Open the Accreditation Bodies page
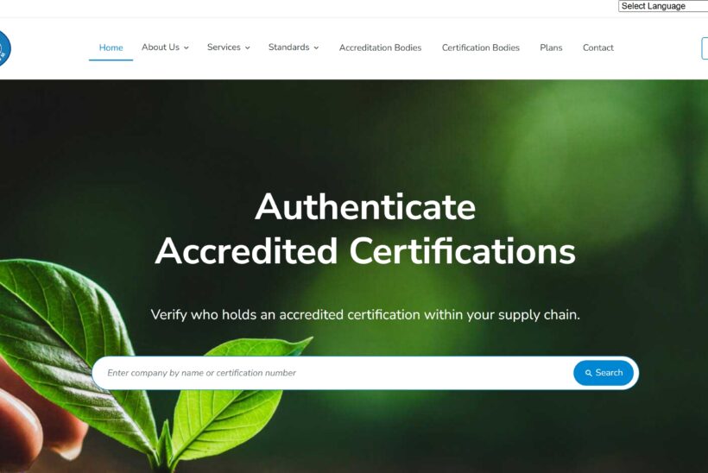Viewport: 708px width, 473px height. tap(380, 47)
